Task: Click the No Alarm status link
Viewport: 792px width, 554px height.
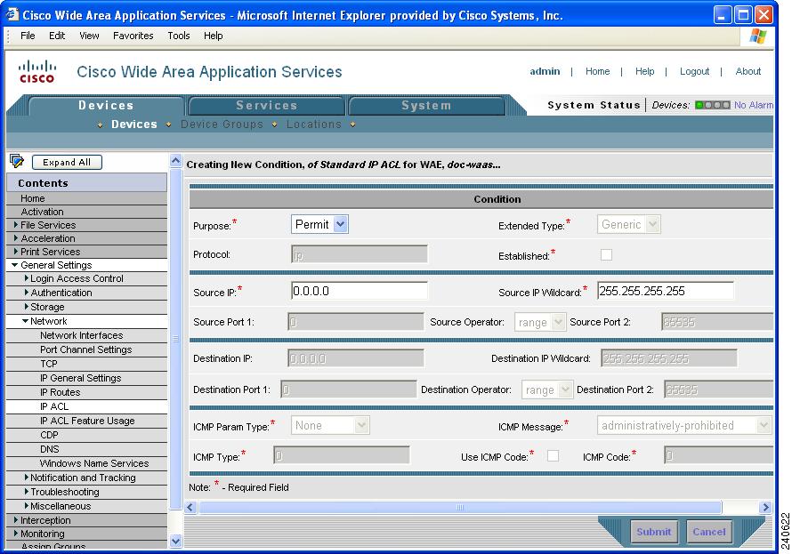Action: [x=753, y=105]
